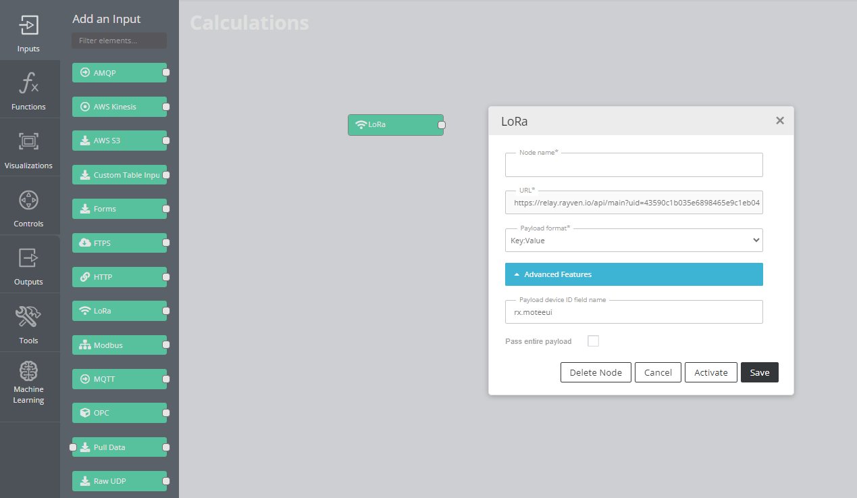This screenshot has width=857, height=498.
Task: Click the LoRa dialog title
Action: pos(515,122)
